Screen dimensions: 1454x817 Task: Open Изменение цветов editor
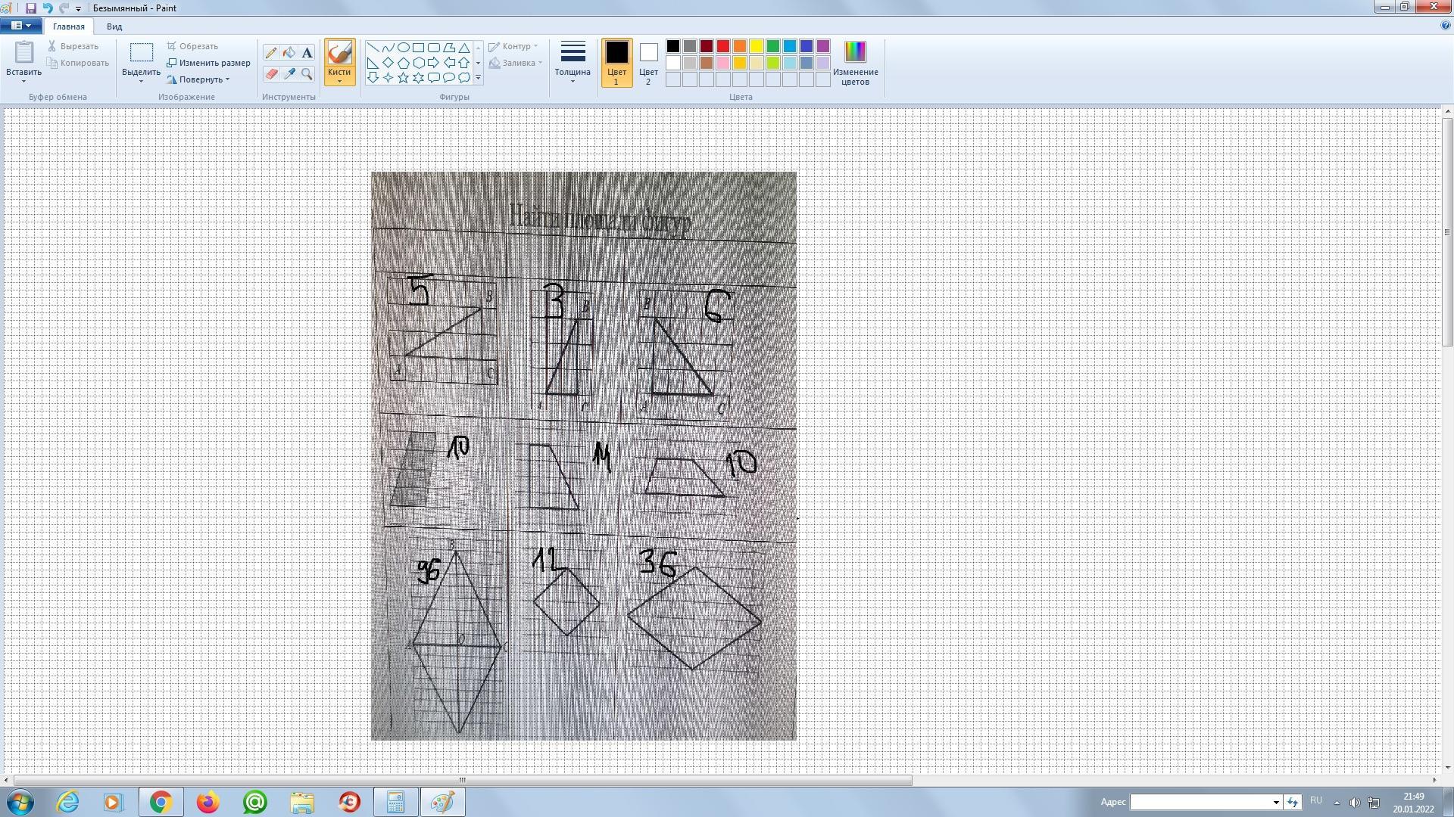coord(855,62)
